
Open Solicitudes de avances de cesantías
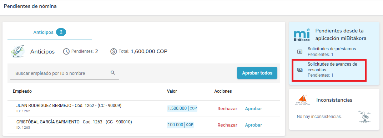coord(333,70)
